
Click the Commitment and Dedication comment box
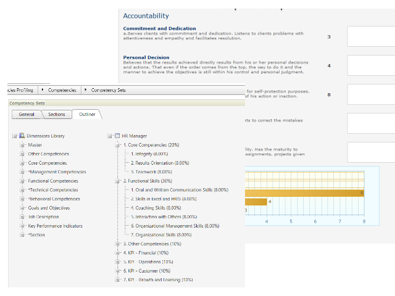click(372, 36)
